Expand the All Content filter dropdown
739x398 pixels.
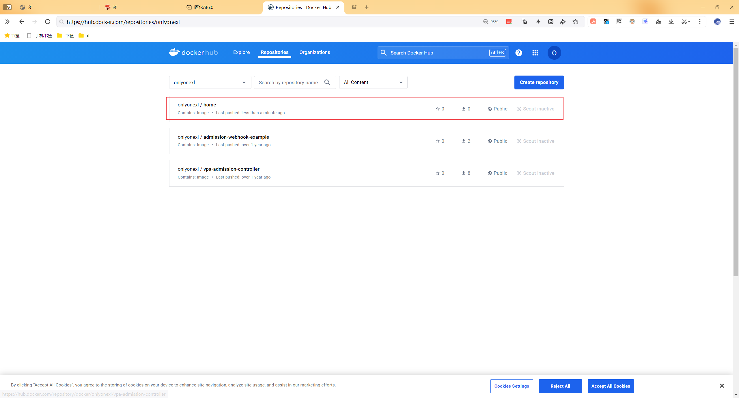[373, 82]
